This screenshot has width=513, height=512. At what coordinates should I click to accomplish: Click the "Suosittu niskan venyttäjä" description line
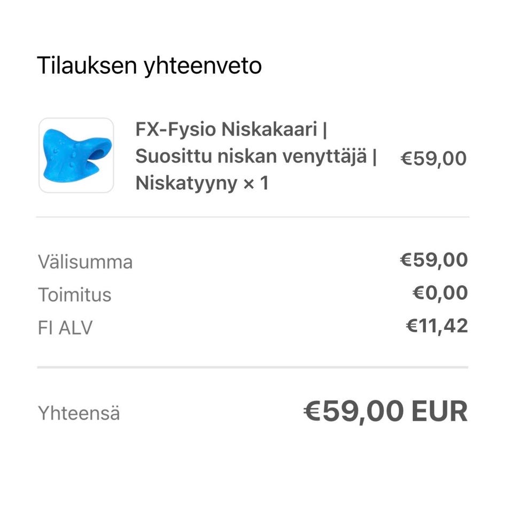(x=251, y=157)
